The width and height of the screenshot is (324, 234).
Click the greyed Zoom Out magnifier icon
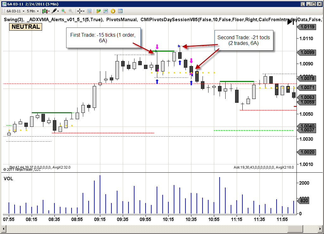coord(71,11)
